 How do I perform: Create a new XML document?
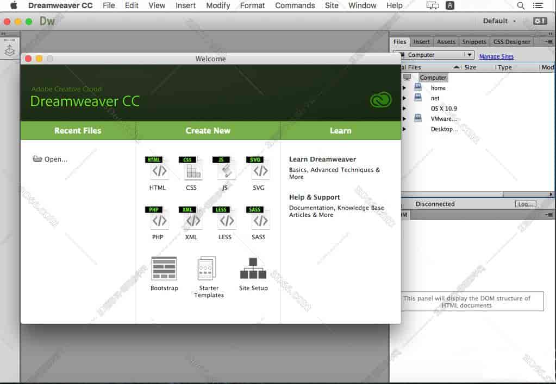191,219
